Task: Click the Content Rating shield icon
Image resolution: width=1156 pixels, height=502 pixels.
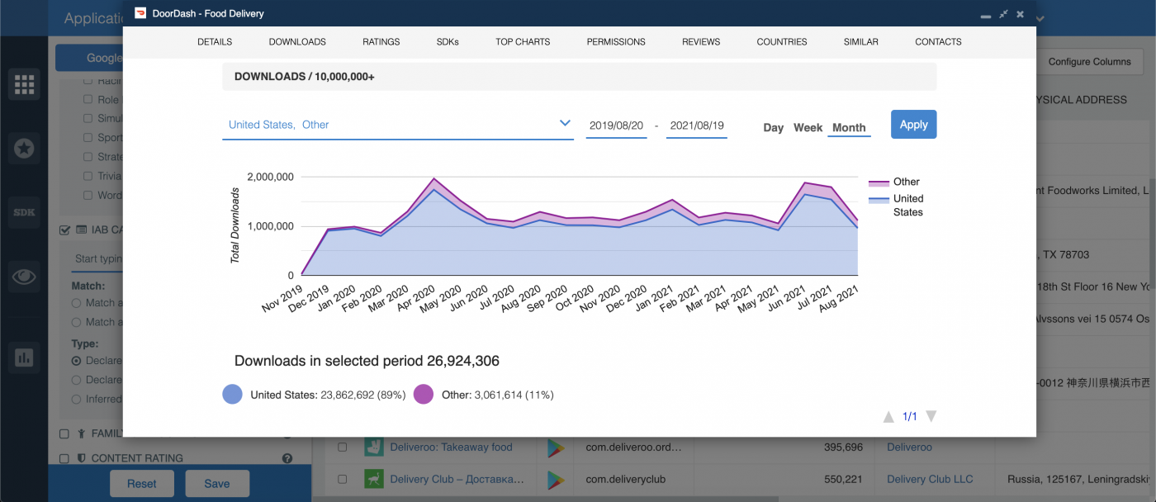Action: pos(82,458)
